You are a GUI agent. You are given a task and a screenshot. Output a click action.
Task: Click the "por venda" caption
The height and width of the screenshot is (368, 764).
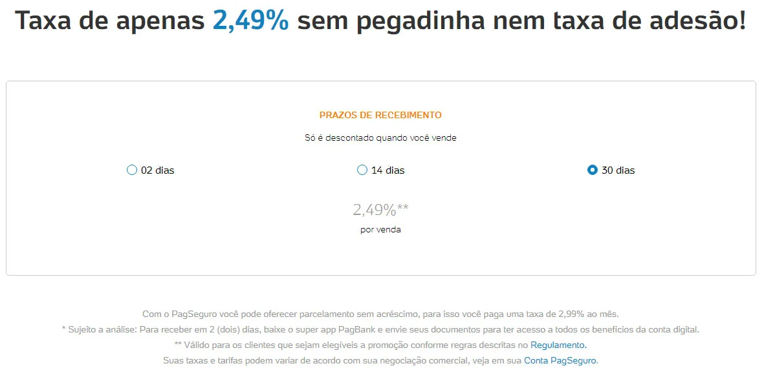[x=380, y=229]
